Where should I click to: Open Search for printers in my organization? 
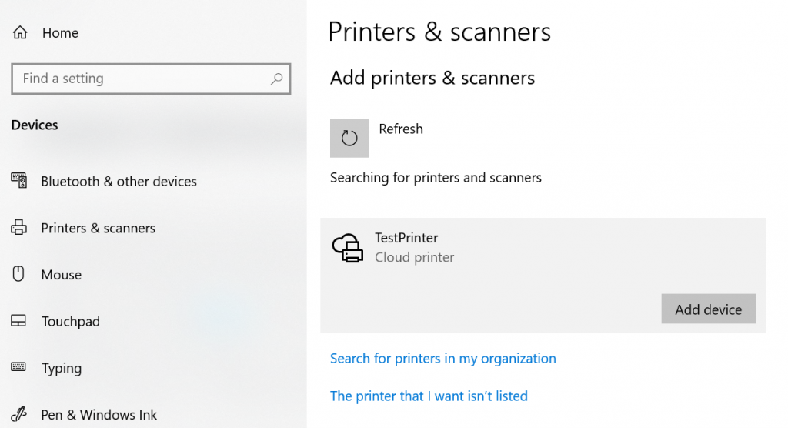[x=443, y=359]
